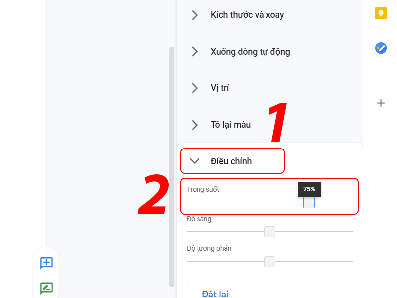The height and width of the screenshot is (298, 397).
Task: Select the Xuống dòng tự động label
Action: click(250, 52)
